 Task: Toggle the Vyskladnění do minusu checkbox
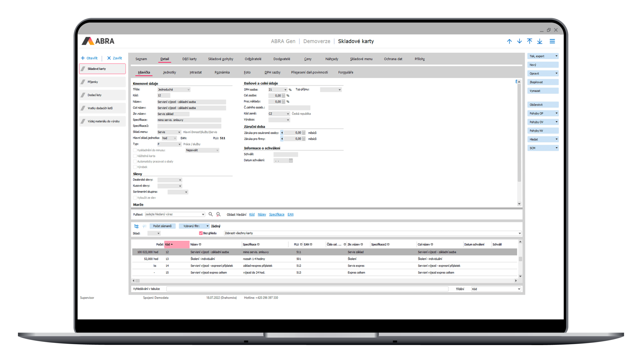coord(135,150)
